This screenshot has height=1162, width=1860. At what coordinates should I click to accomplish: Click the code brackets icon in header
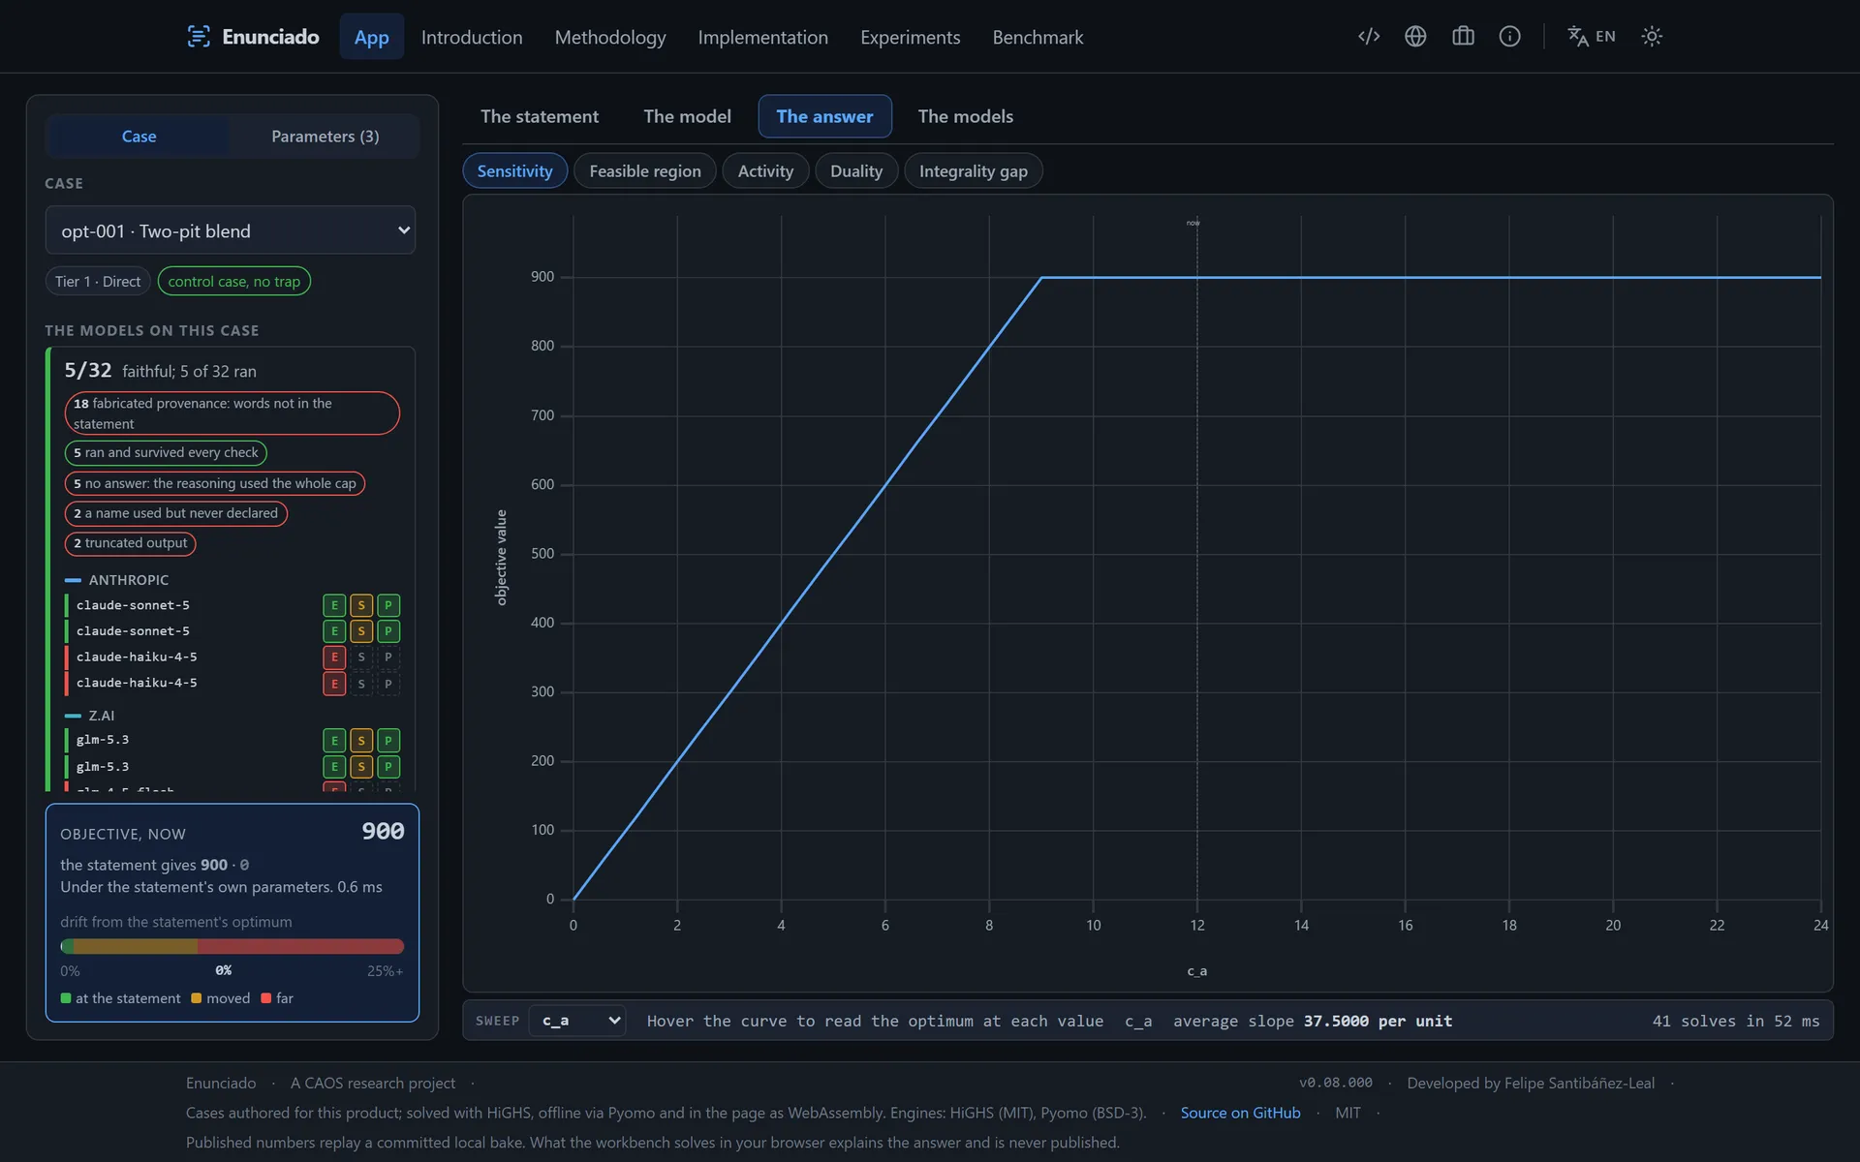(1369, 37)
